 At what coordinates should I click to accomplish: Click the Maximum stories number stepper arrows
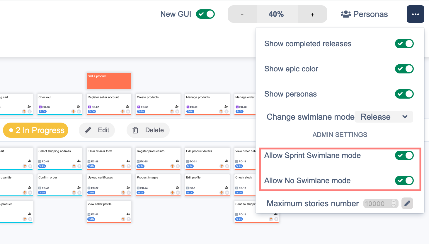(x=394, y=203)
